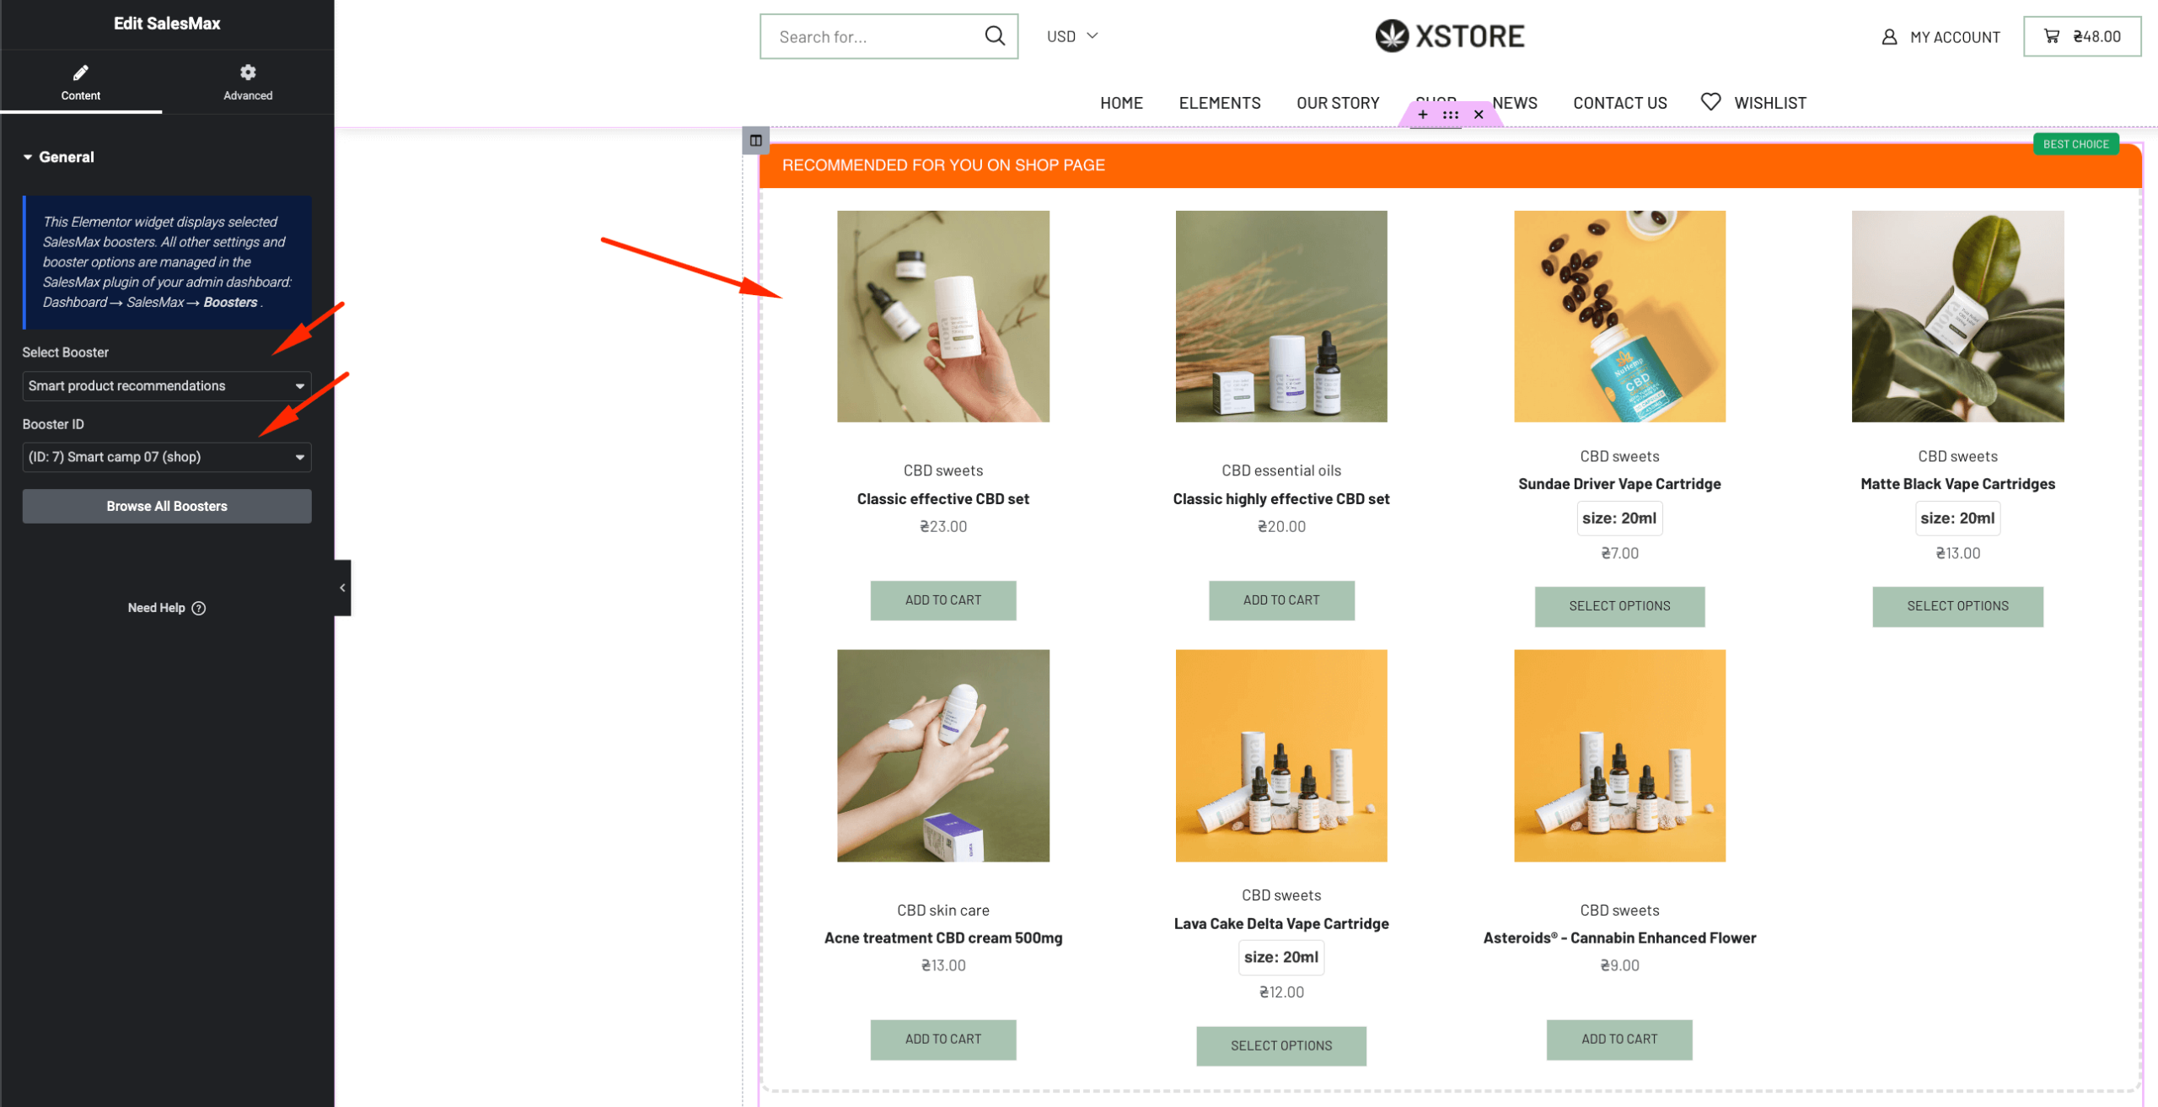
Task: Delete section with the X icon
Action: point(1479,115)
